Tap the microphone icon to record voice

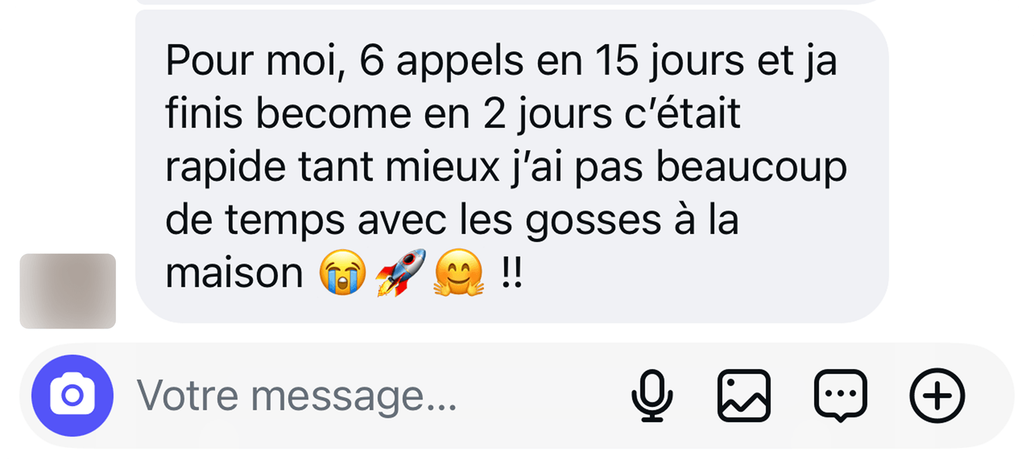(652, 395)
